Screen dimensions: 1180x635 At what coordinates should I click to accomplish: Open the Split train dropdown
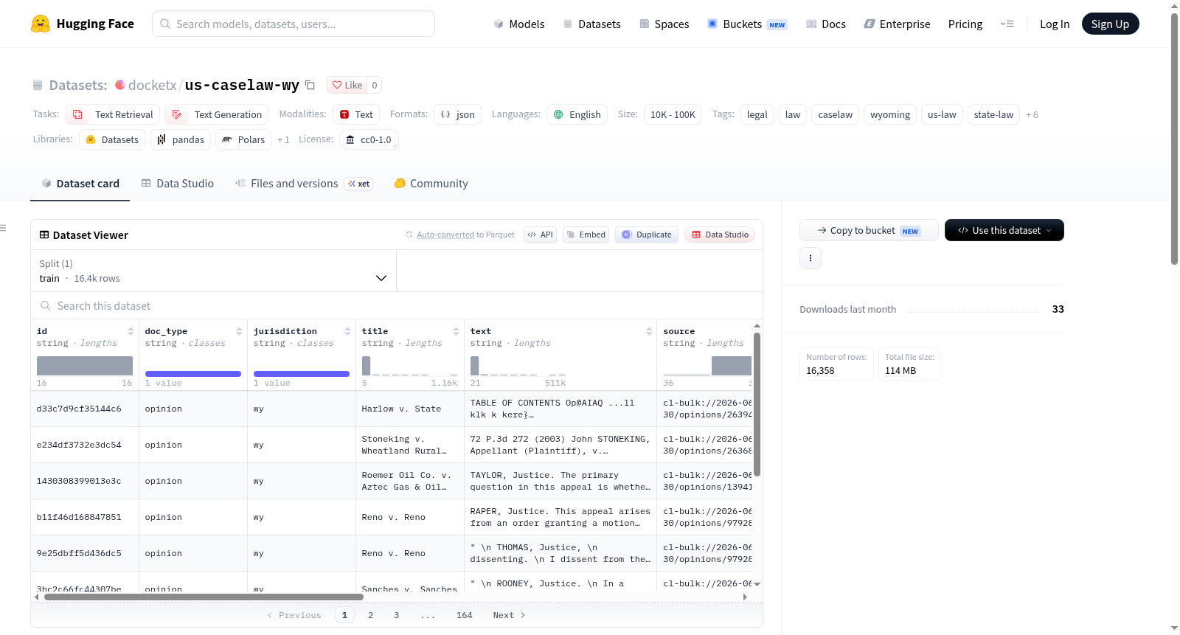click(213, 271)
